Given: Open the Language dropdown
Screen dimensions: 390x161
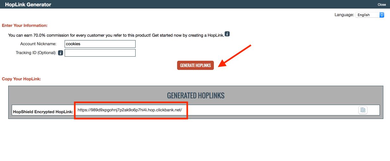Looking at the screenshot, I should (x=370, y=15).
